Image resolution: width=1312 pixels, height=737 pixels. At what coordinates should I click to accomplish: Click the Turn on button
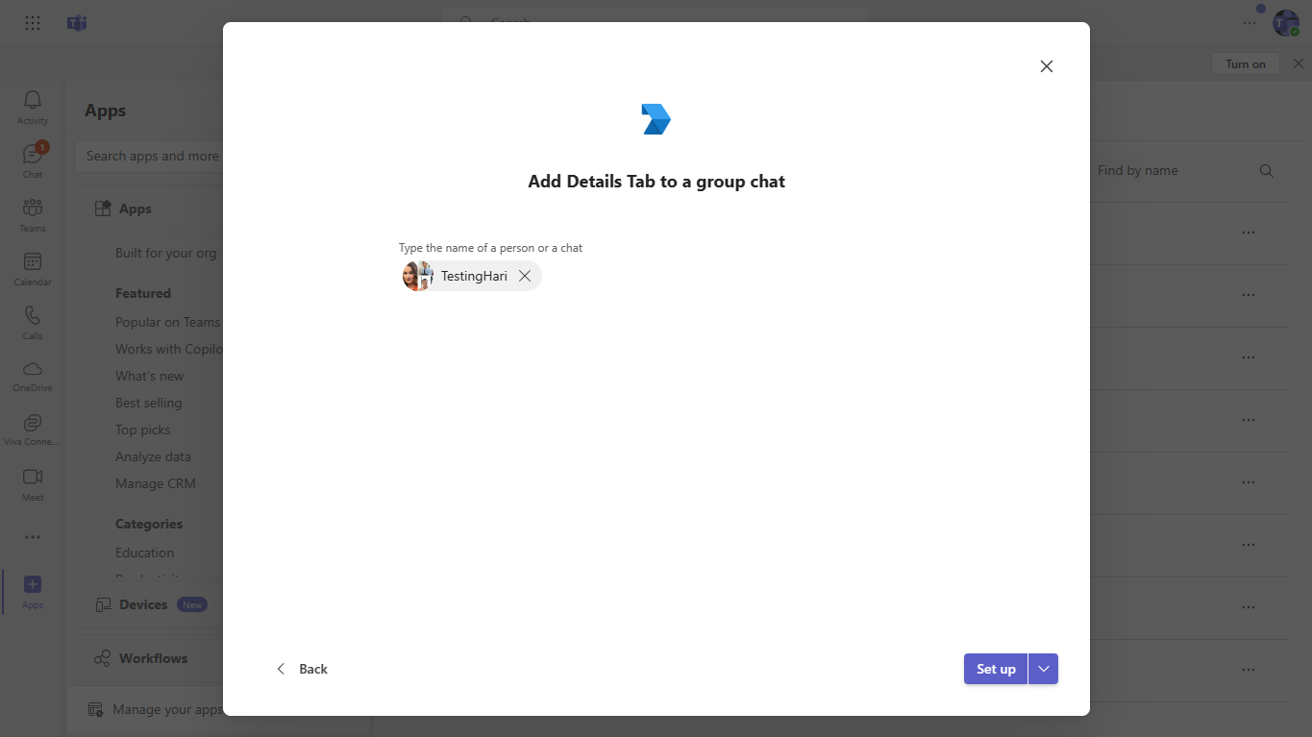(1246, 63)
